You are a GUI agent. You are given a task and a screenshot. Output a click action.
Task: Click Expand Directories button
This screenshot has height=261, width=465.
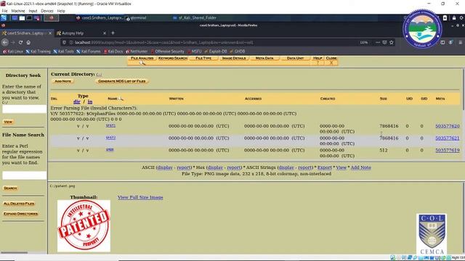pos(21,214)
